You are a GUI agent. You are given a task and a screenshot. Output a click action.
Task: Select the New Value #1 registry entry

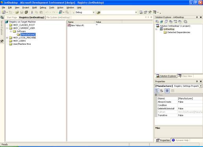[x=77, y=26]
